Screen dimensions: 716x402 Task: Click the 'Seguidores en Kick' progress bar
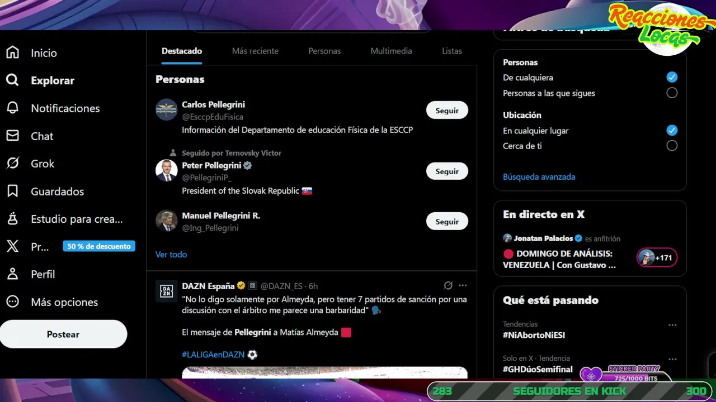(569, 391)
